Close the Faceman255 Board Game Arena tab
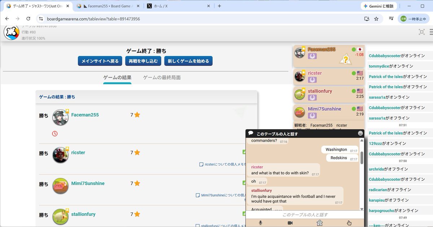This screenshot has width=433, height=227. tap(138, 6)
